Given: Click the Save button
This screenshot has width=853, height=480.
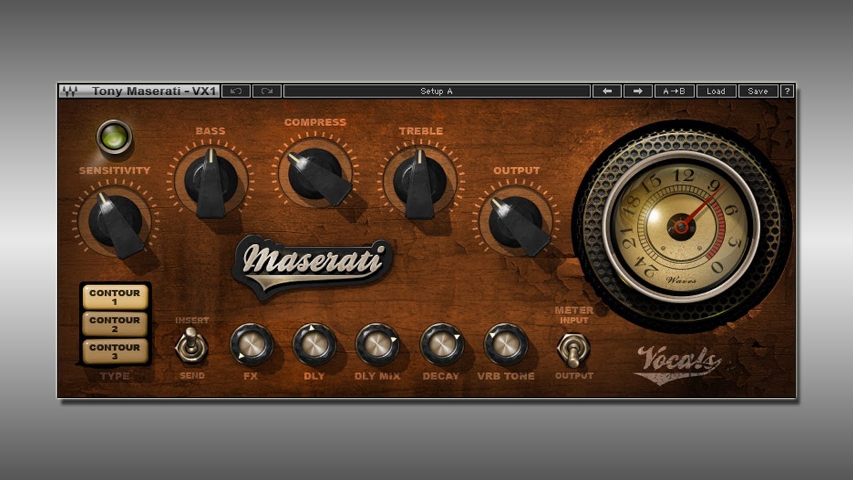Looking at the screenshot, I should click(758, 91).
